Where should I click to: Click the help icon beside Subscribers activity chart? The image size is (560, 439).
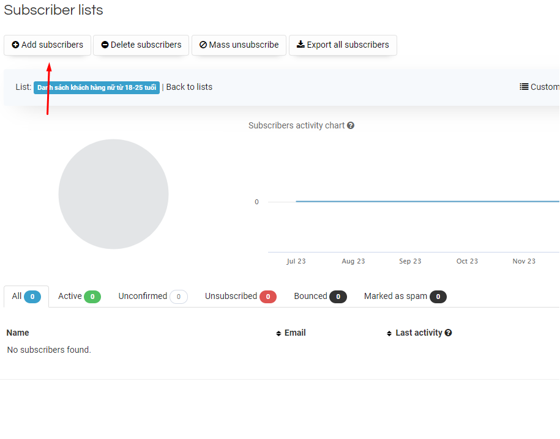tap(351, 125)
